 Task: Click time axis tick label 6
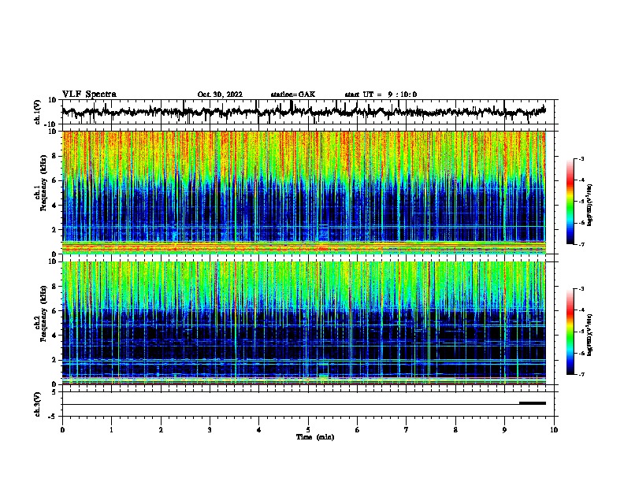coord(358,429)
